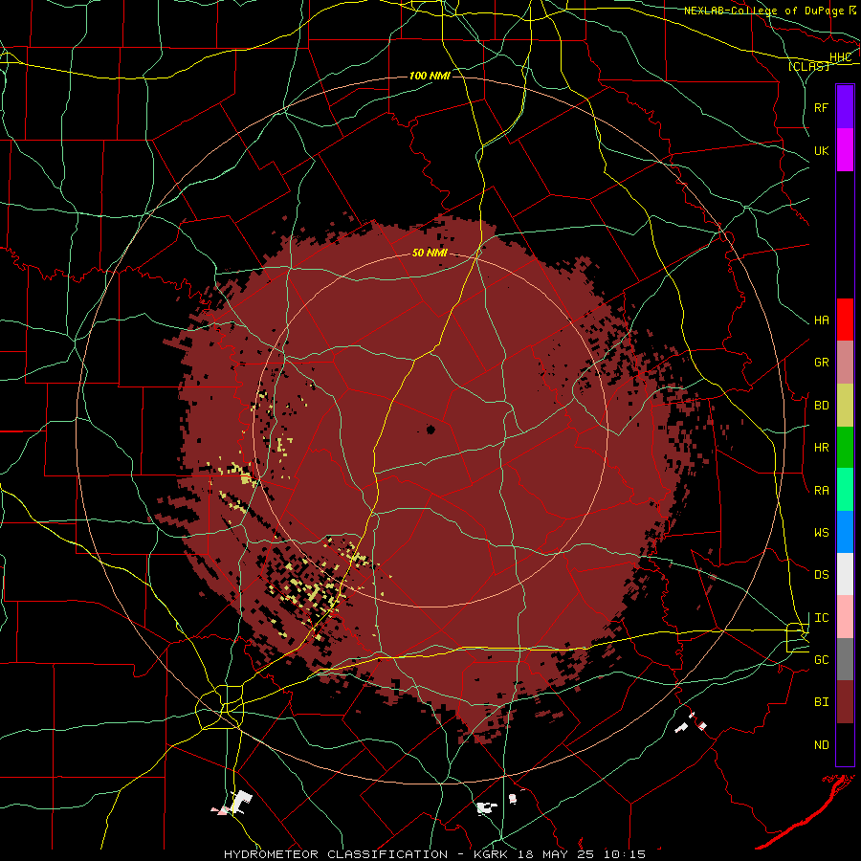
Task: Click the white DS dry snow swatch
Action: tap(845, 574)
